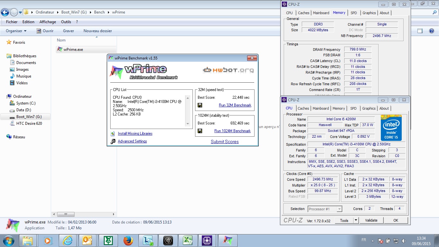Click the save icon for the 32M score
Viewport: 439px width, 247px height.
click(x=200, y=105)
